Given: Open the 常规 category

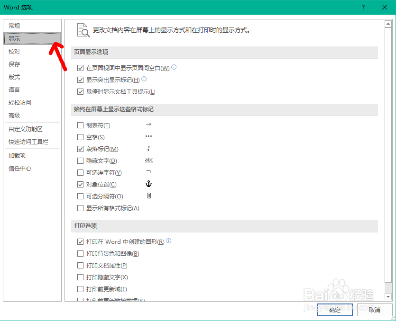Looking at the screenshot, I should tap(32, 26).
